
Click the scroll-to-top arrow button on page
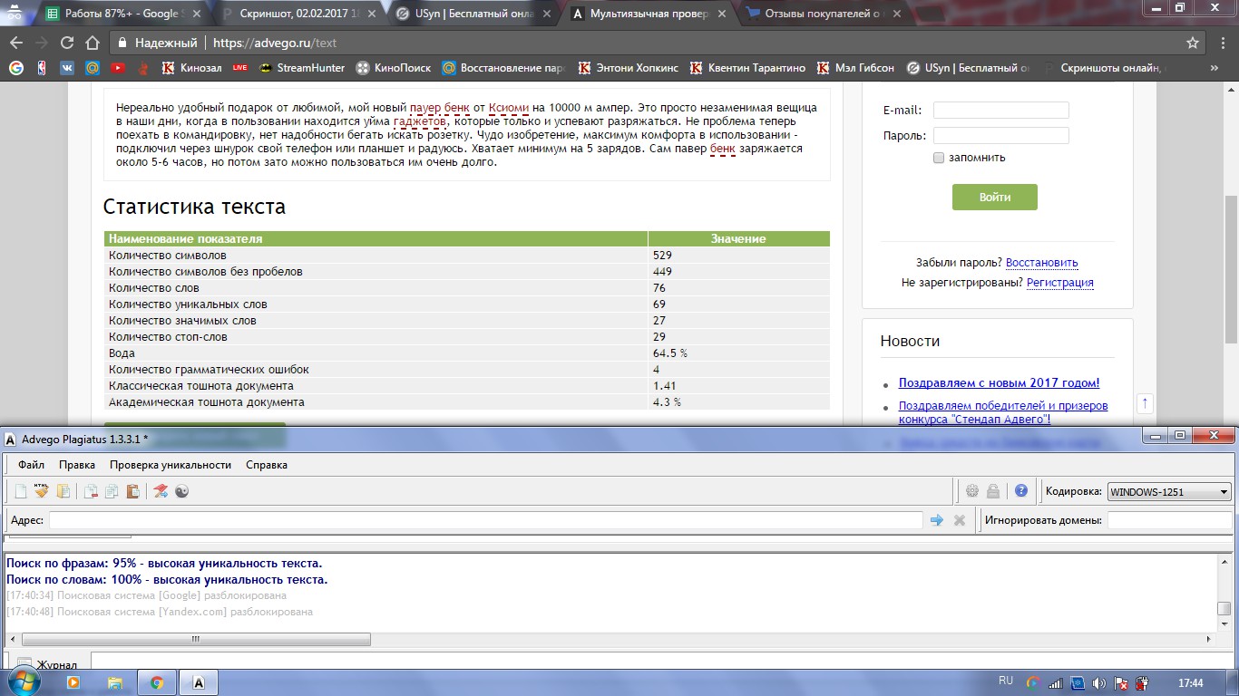1146,402
